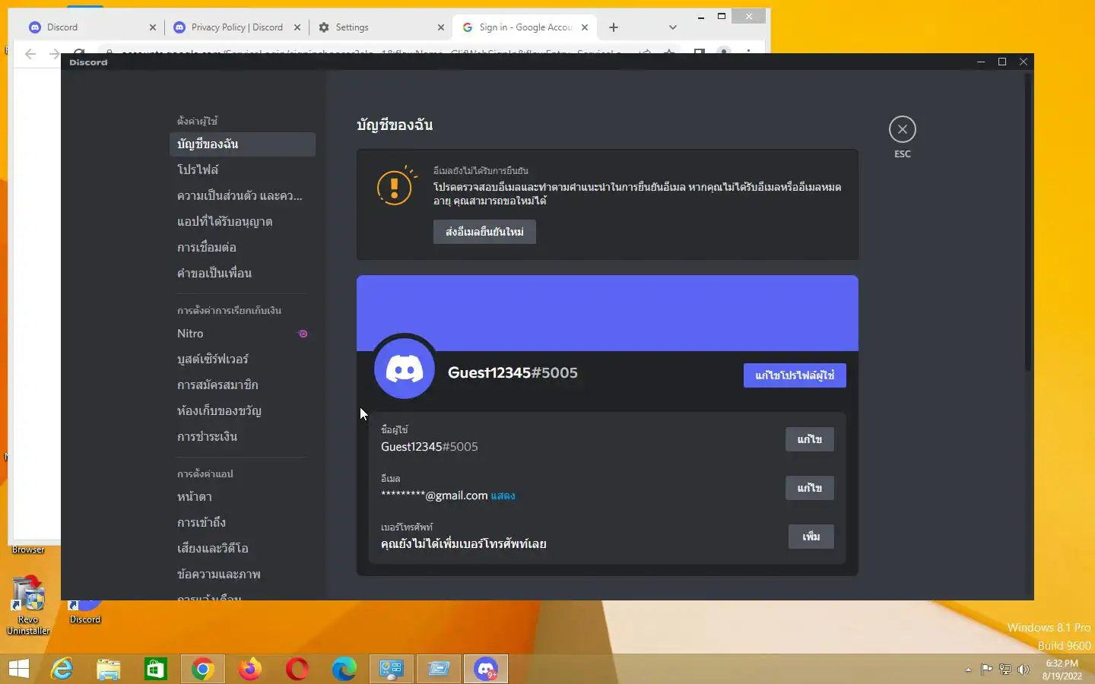The height and width of the screenshot is (684, 1095).
Task: Click the แก้ไขโปรไฟล์ผู้ใช้ edit profile button
Action: coord(795,375)
